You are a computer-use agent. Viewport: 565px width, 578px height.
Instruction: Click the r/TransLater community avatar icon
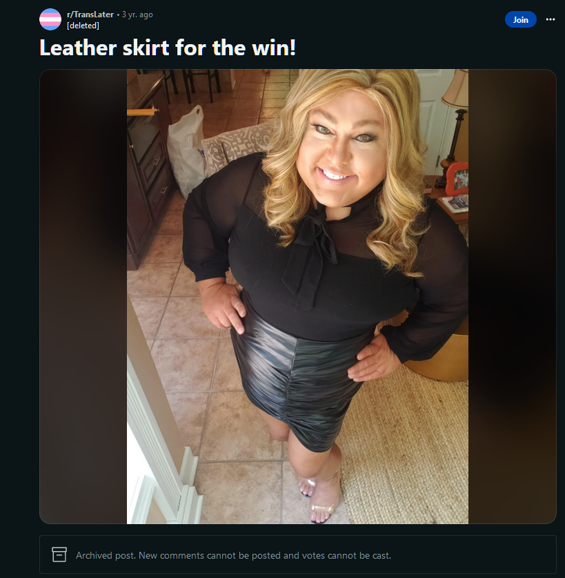50,19
